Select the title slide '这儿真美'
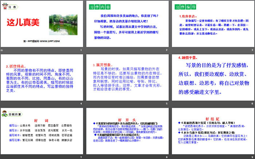The height and width of the screenshot is (159, 255). [42, 24]
